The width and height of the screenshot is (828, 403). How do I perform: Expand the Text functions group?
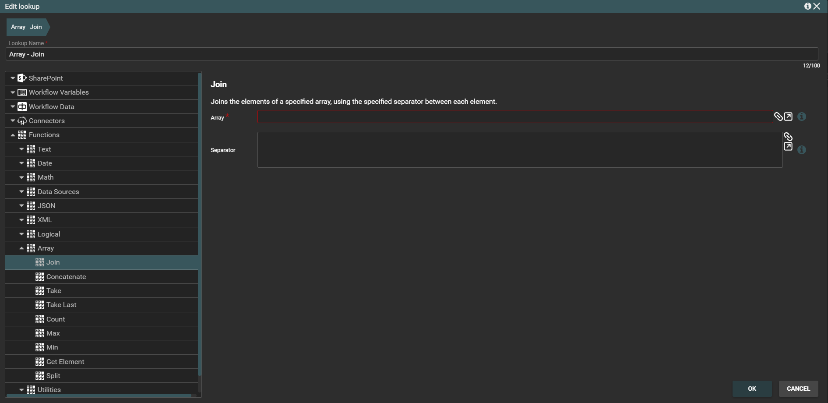coord(21,149)
